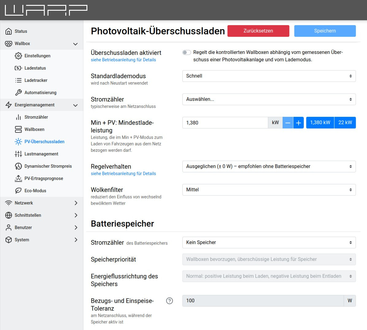The width and height of the screenshot is (367, 330).
Task: Open PV-Ertragsprognose sunrise icon
Action: (18, 178)
